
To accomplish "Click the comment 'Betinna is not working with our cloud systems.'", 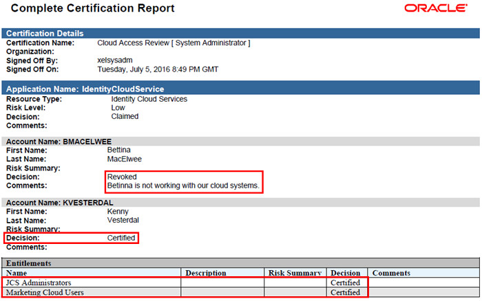I will pyautogui.click(x=183, y=186).
